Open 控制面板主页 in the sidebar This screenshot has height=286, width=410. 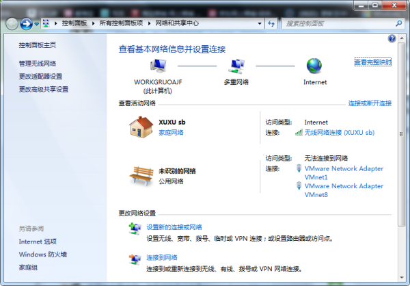38,45
